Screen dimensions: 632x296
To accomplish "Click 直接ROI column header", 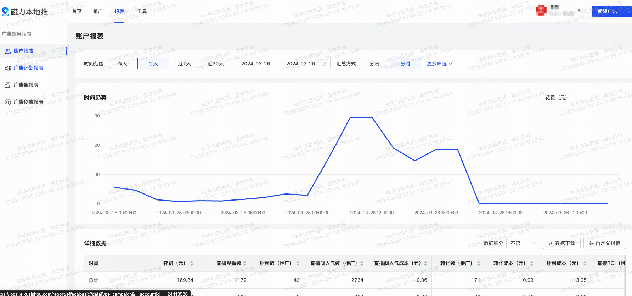I will tap(611, 263).
